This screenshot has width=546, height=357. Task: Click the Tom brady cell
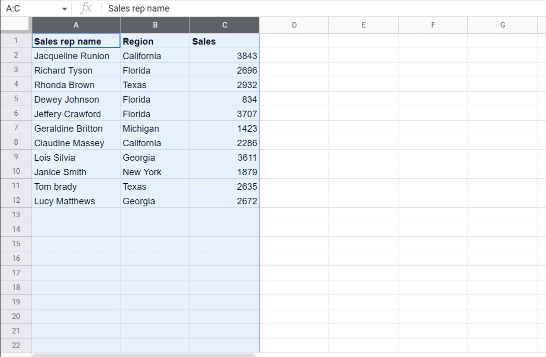click(76, 187)
